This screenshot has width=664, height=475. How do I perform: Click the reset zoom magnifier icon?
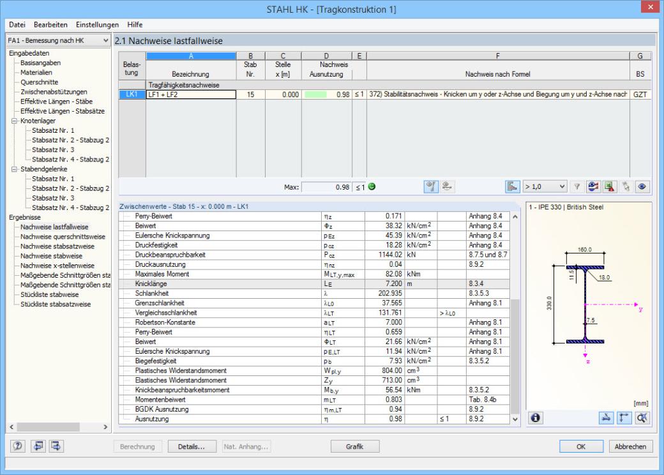(x=642, y=418)
